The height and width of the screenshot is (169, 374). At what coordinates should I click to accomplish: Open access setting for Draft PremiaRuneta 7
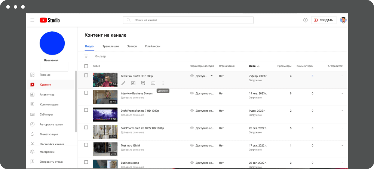pyautogui.click(x=205, y=111)
